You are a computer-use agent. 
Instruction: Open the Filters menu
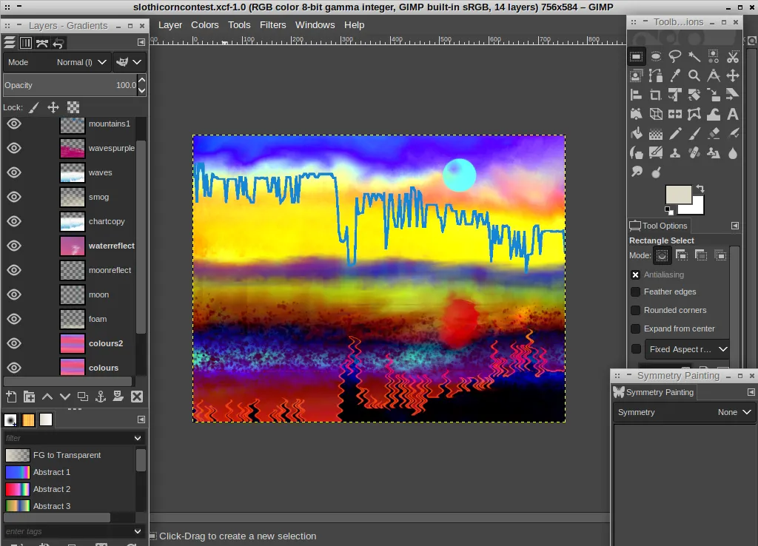[x=272, y=24]
